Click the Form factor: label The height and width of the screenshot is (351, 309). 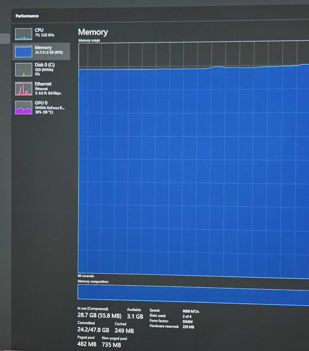(159, 321)
